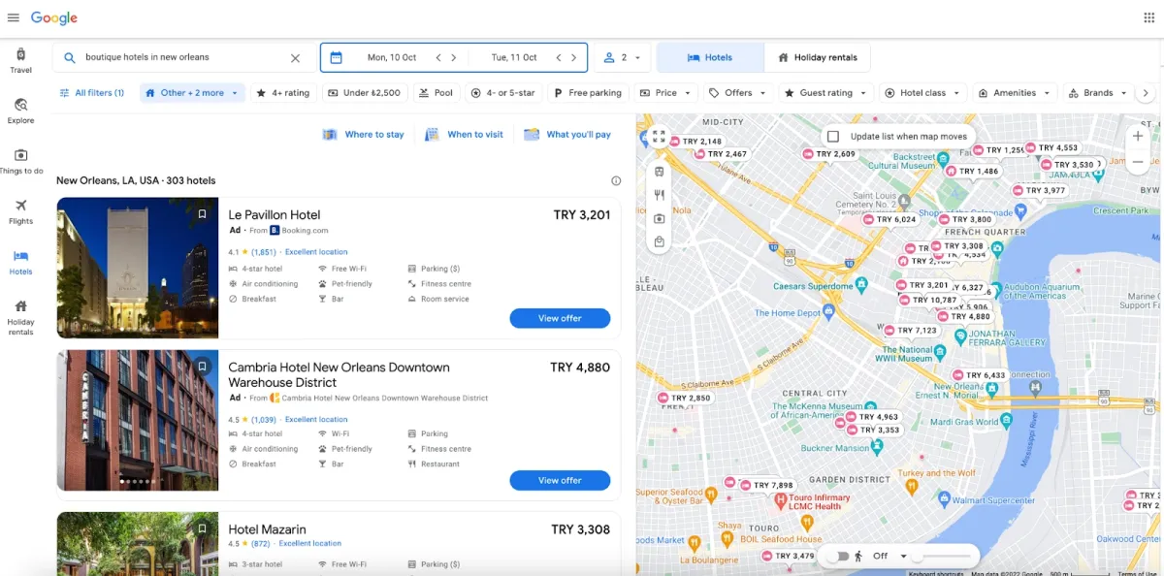This screenshot has height=576, width=1164.
Task: Toggle the Free parking filter chip
Action: tap(588, 93)
